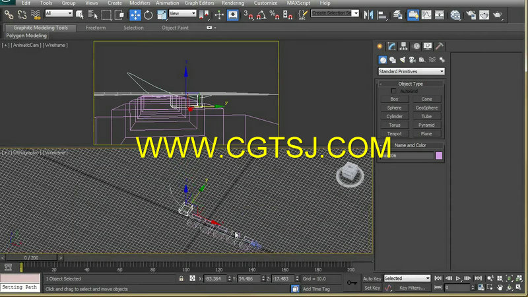Image resolution: width=528 pixels, height=297 pixels.
Task: Select the Rectangular Selection Region tool
Action: tap(106, 15)
